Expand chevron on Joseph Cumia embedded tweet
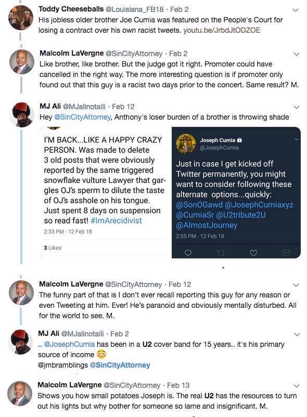Image resolution: width=307 pixels, height=417 pixels. point(297,139)
